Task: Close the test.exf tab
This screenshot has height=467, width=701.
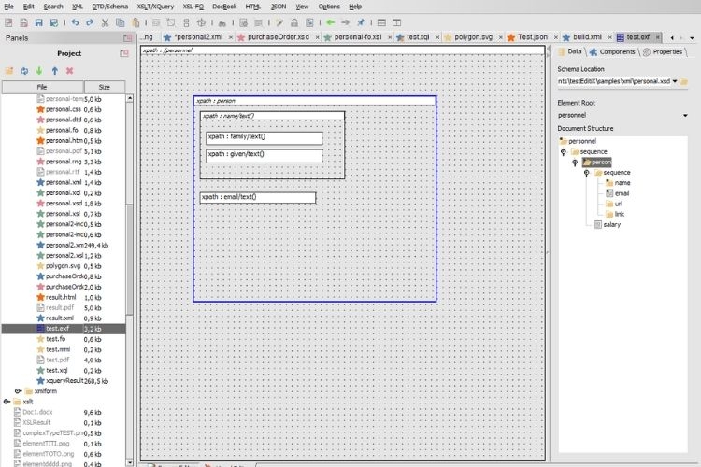Action: pos(658,37)
